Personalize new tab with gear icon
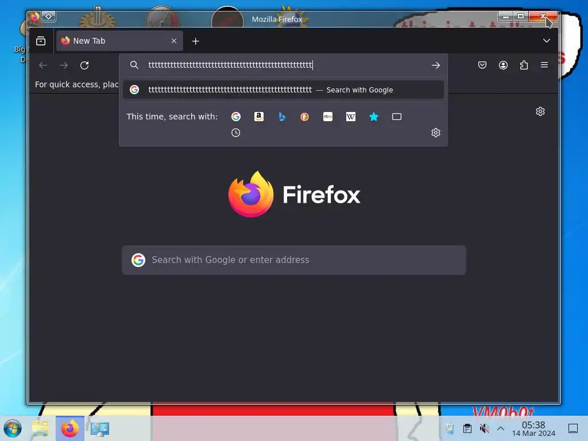The width and height of the screenshot is (588, 441). (x=540, y=111)
